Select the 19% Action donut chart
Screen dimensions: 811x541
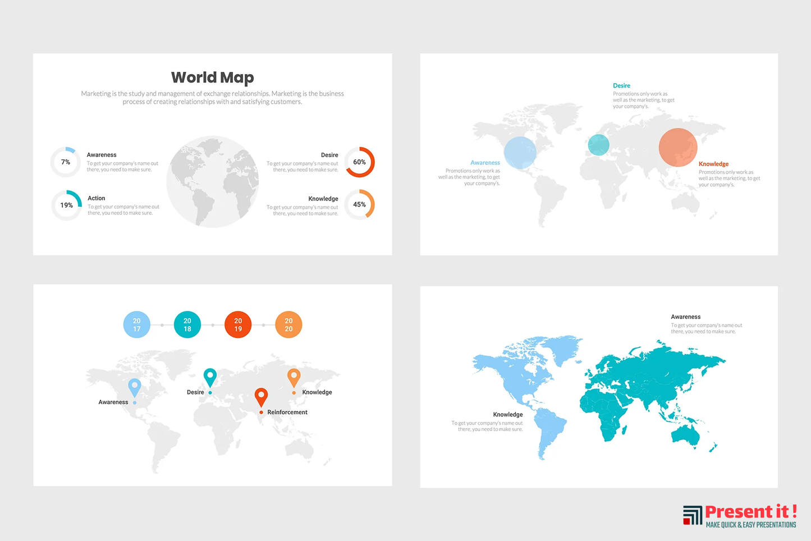click(66, 205)
